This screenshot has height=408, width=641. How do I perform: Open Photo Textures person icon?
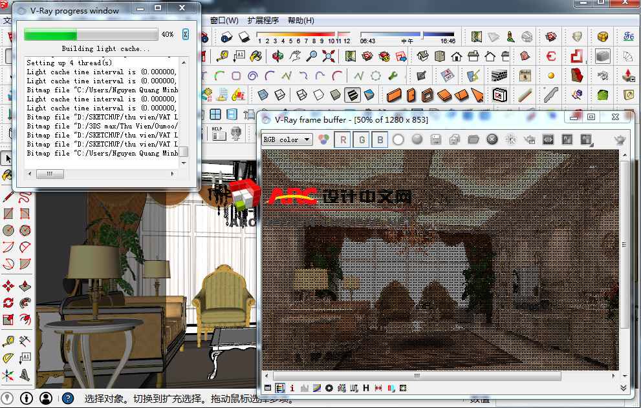point(510,37)
